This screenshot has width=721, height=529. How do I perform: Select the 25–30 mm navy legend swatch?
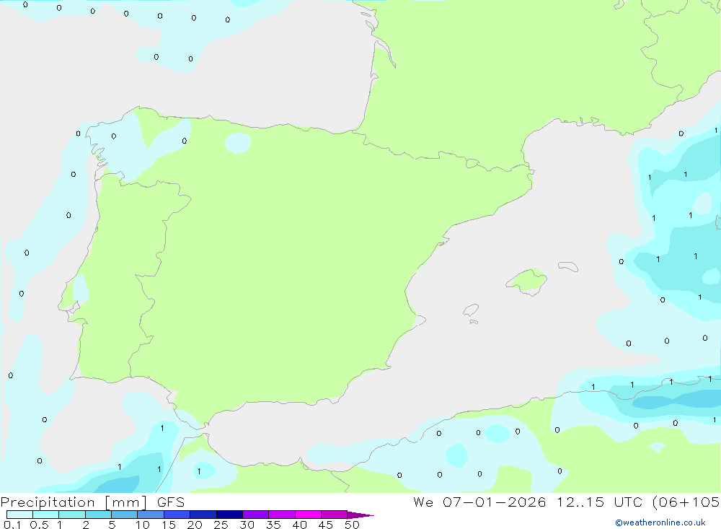point(229,515)
